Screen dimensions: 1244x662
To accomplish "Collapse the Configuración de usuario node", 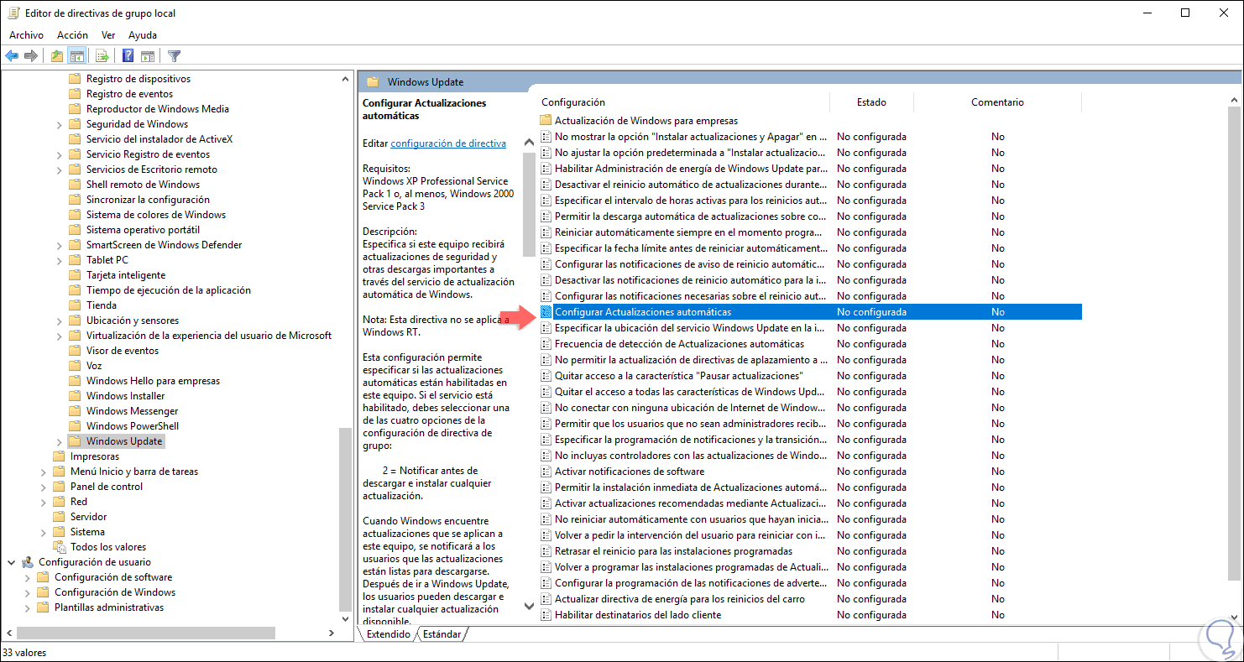I will pos(11,562).
